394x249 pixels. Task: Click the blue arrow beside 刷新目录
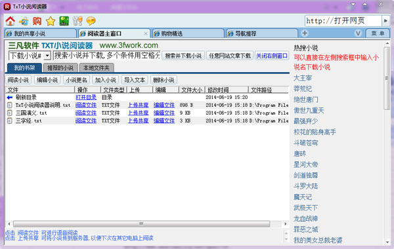[10, 97]
